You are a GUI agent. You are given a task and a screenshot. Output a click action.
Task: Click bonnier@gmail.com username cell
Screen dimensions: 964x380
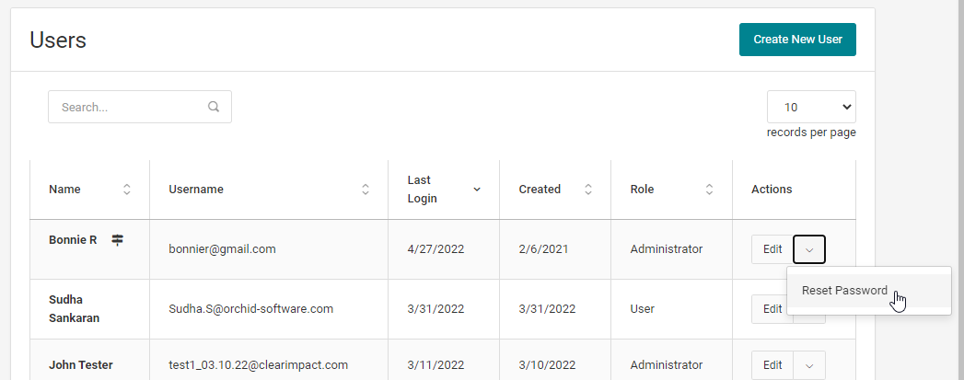pyautogui.click(x=222, y=249)
